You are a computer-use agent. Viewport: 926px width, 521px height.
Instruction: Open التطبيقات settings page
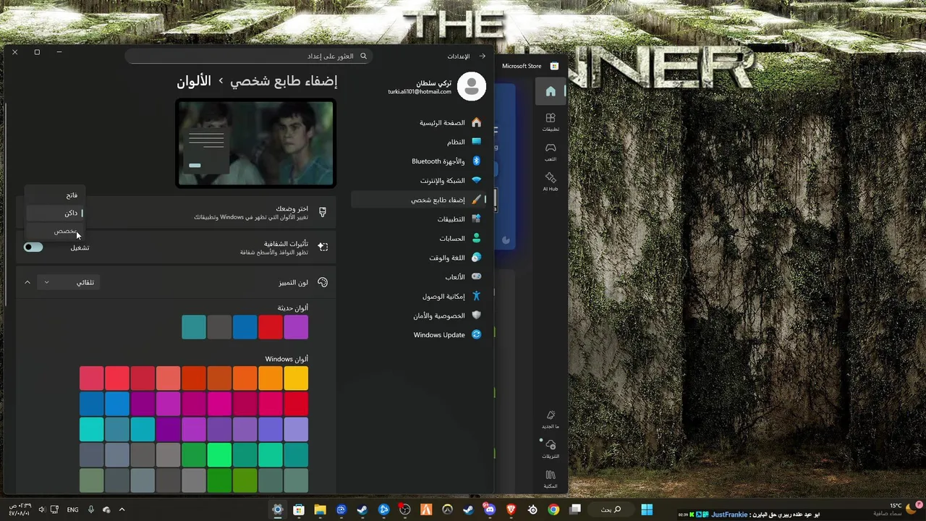(x=418, y=219)
